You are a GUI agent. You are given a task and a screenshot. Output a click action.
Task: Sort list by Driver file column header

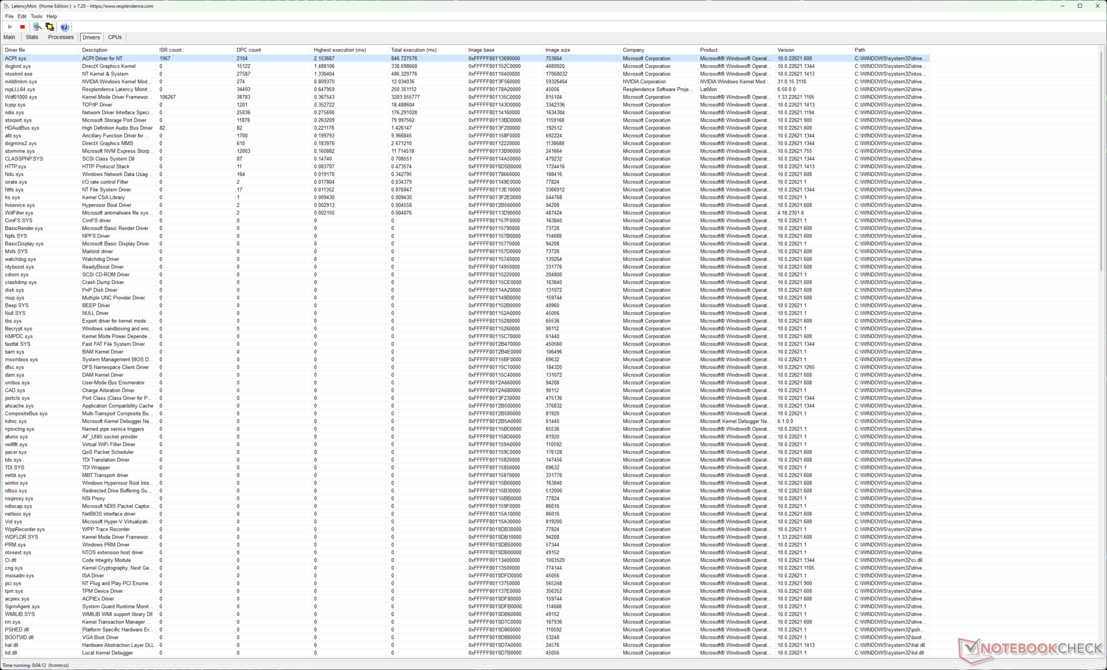pos(15,50)
